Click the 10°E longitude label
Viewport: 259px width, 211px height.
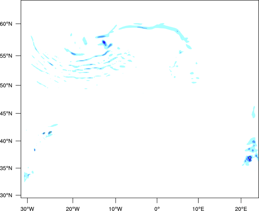pyautogui.click(x=198, y=208)
